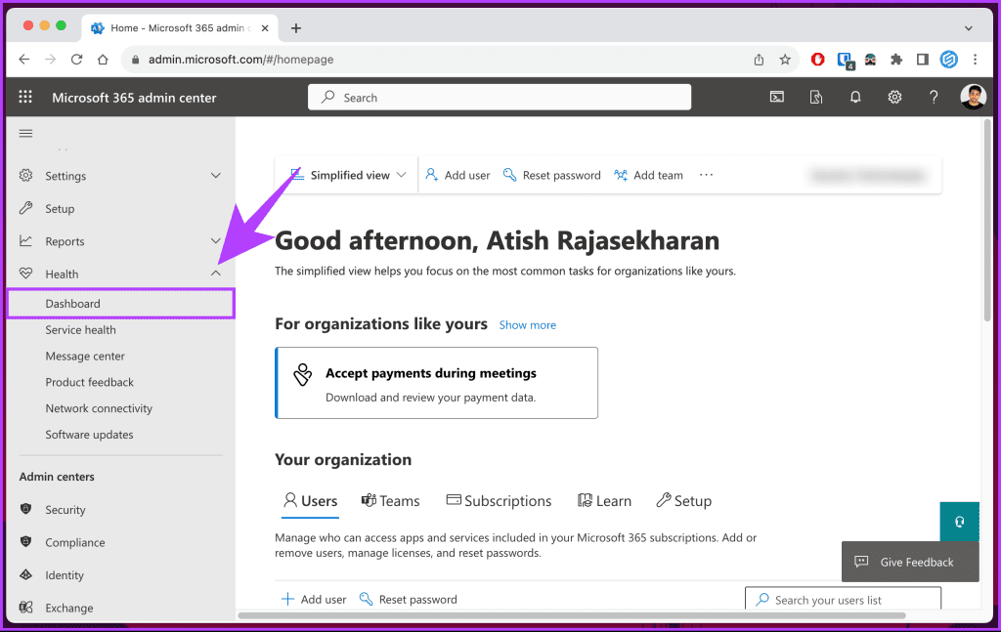Click the blue accessibility widget

[959, 521]
